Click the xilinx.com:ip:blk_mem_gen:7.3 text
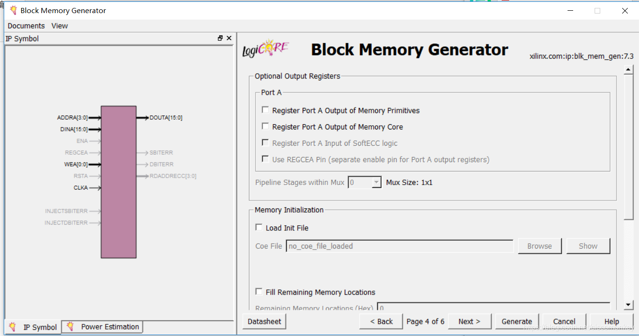This screenshot has width=639, height=336. pyautogui.click(x=582, y=56)
